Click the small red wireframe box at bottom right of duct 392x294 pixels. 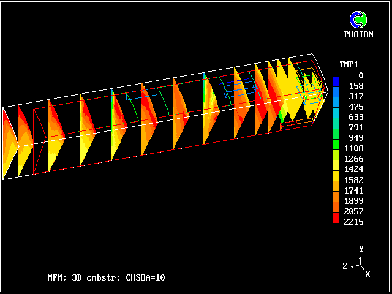coord(296,126)
